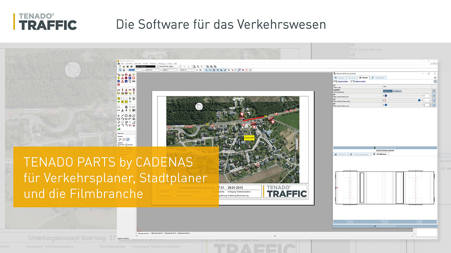Open the Hilfe/Update tab in TENADO PARTS
Screen dimensions: 451x253
point(378,78)
